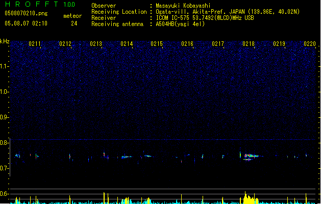Click the 'Receiving Location' label

119,12
